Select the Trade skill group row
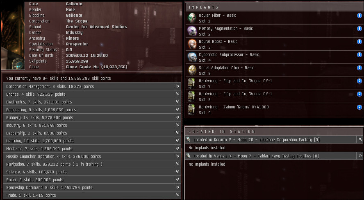The height and width of the screenshot is (200, 364). click(92, 195)
